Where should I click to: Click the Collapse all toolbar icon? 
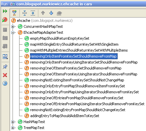pyautogui.click(x=24, y=13)
